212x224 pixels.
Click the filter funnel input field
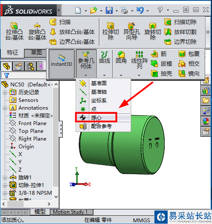24,75
